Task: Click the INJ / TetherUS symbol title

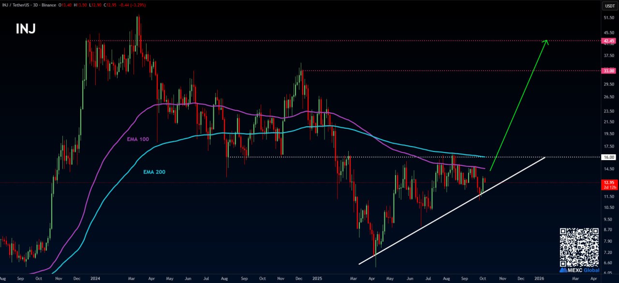Action: click(16, 5)
